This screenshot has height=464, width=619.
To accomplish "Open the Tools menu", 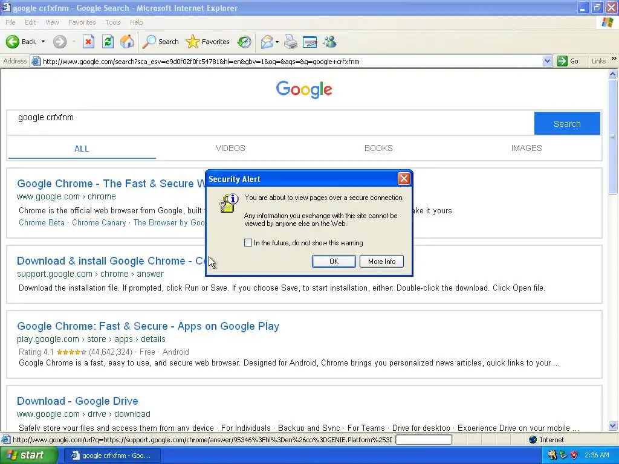I will click(x=113, y=22).
